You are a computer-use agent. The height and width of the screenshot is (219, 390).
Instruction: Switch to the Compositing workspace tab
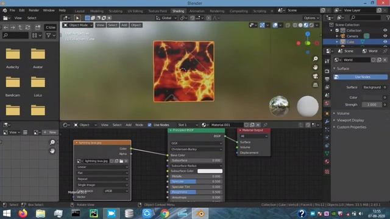click(x=239, y=11)
